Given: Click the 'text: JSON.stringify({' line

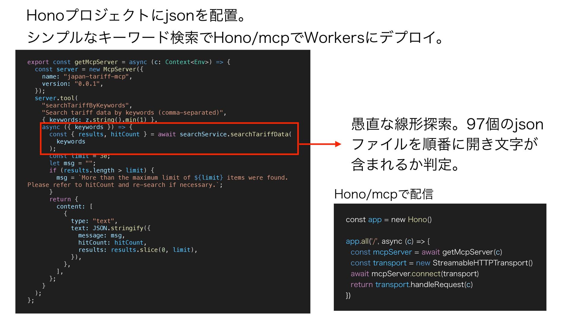Looking at the screenshot, I should click(x=111, y=228).
